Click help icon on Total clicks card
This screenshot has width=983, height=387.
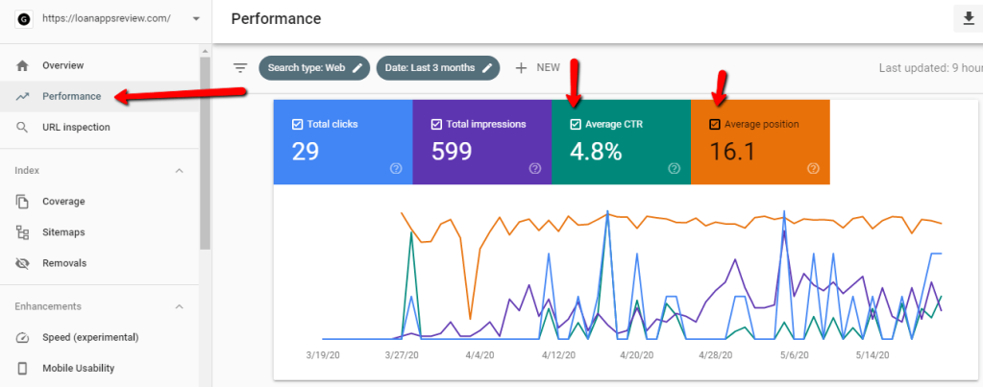pos(396,168)
